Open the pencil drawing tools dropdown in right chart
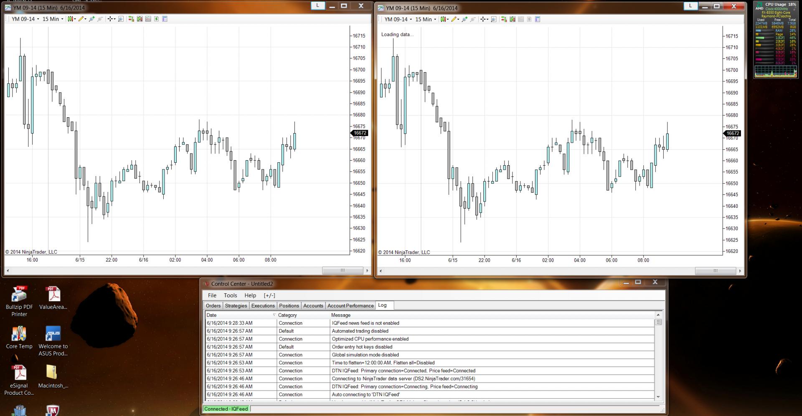 pyautogui.click(x=455, y=19)
